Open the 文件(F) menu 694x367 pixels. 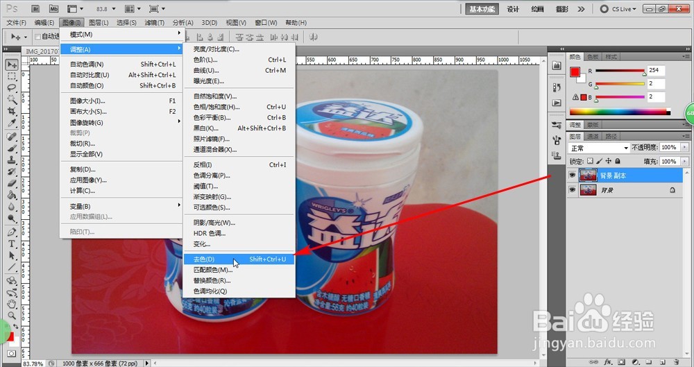click(17, 23)
